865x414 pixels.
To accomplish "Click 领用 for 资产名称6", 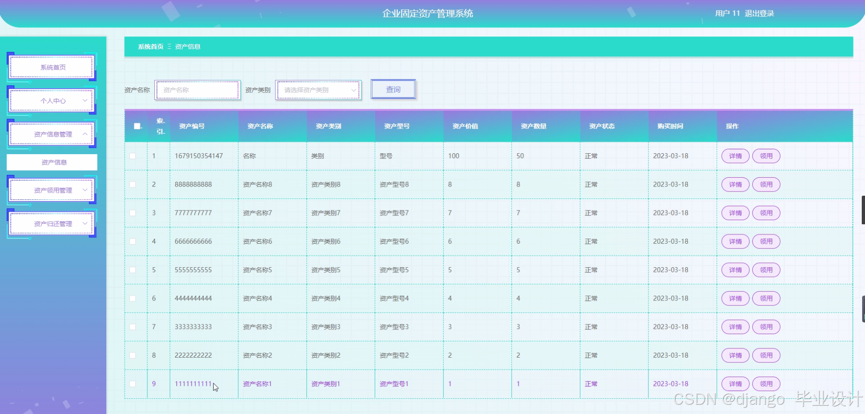I will 766,241.
